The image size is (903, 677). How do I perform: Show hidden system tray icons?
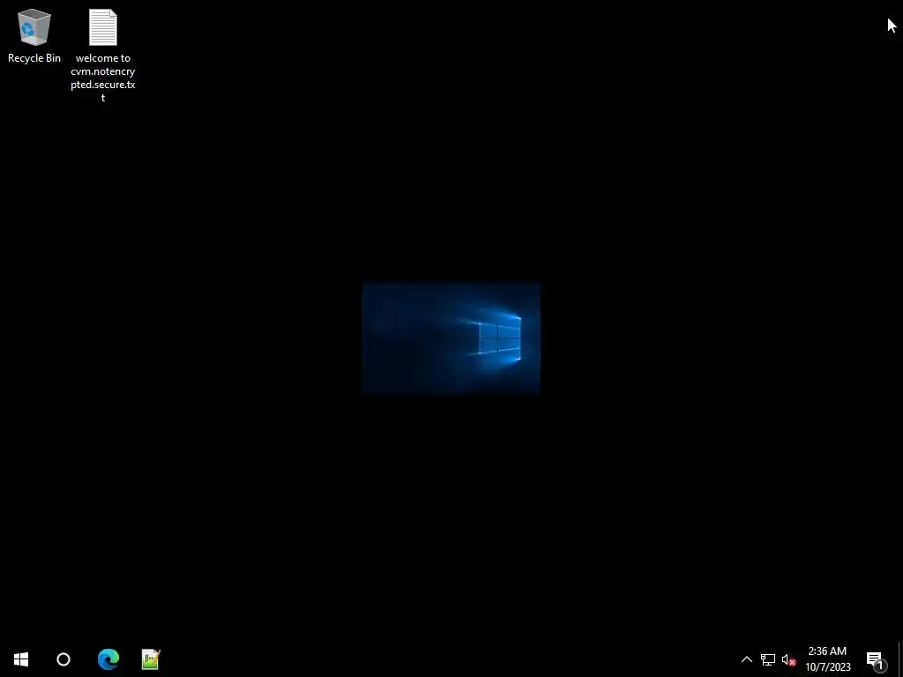click(746, 659)
